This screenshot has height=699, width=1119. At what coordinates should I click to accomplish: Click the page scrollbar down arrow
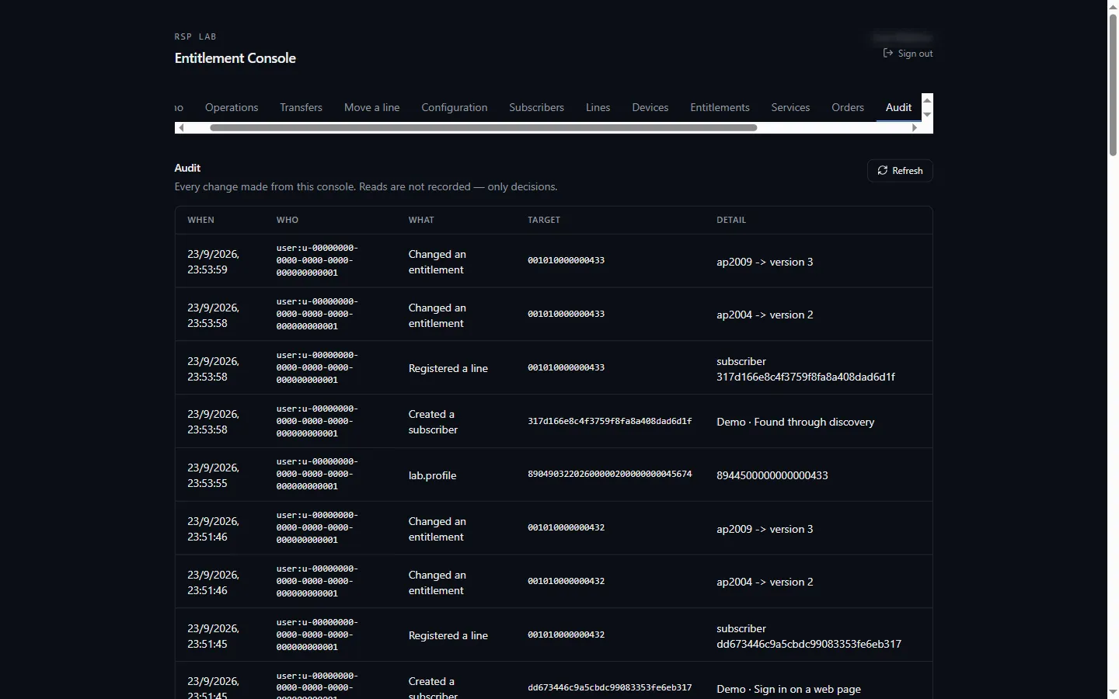pos(1113,692)
